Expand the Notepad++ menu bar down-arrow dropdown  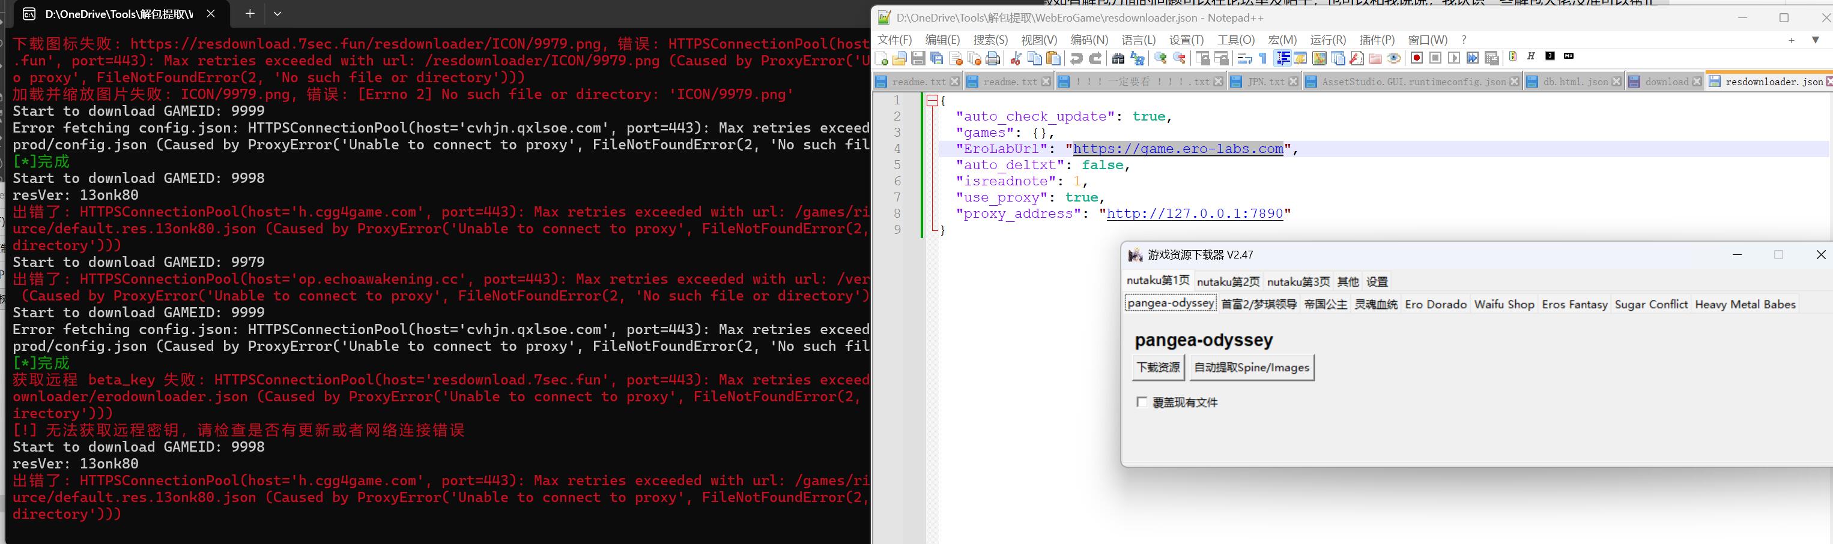(1815, 40)
